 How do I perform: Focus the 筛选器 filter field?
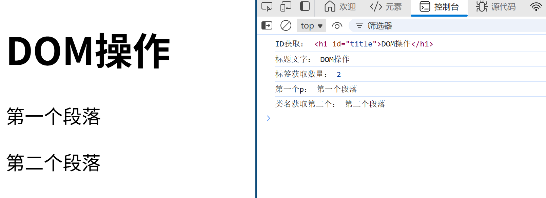(x=448, y=25)
